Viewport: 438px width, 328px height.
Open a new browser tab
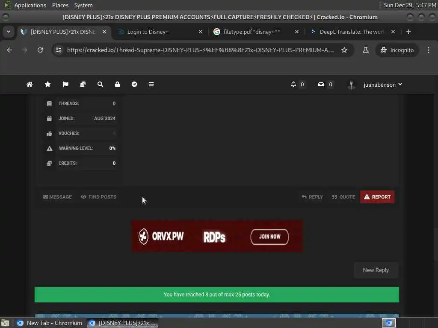point(408,32)
